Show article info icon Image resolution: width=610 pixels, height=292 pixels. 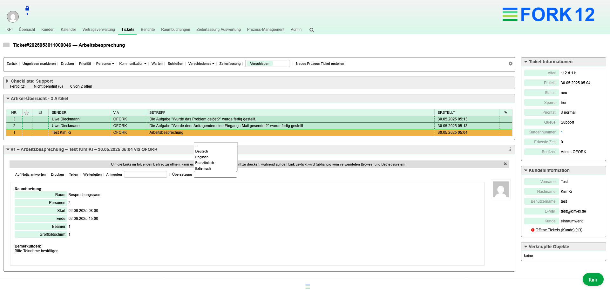click(510, 149)
